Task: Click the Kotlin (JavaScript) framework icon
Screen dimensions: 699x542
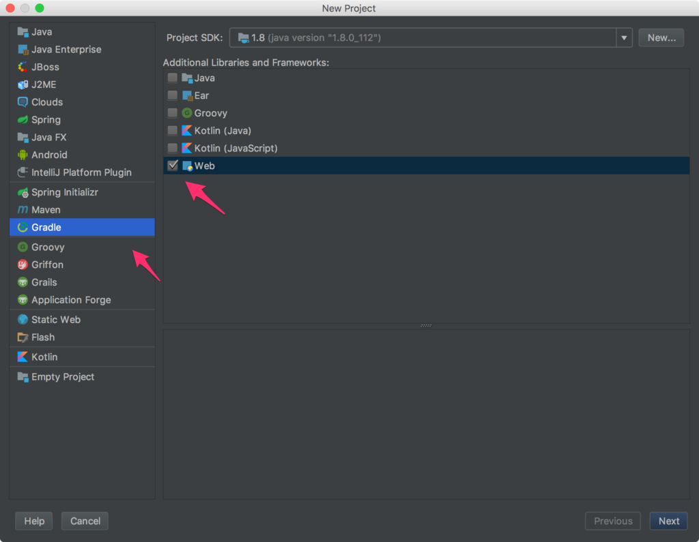Action: click(187, 149)
